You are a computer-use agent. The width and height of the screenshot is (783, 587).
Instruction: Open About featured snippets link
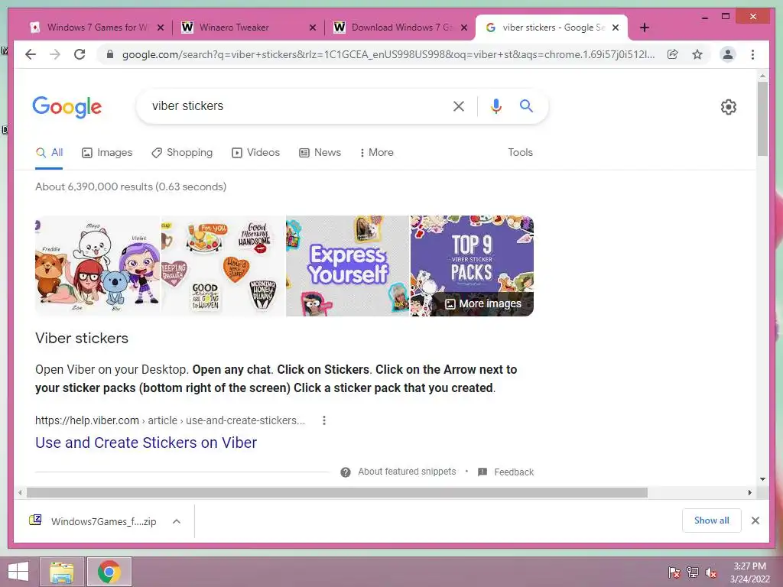click(x=407, y=472)
